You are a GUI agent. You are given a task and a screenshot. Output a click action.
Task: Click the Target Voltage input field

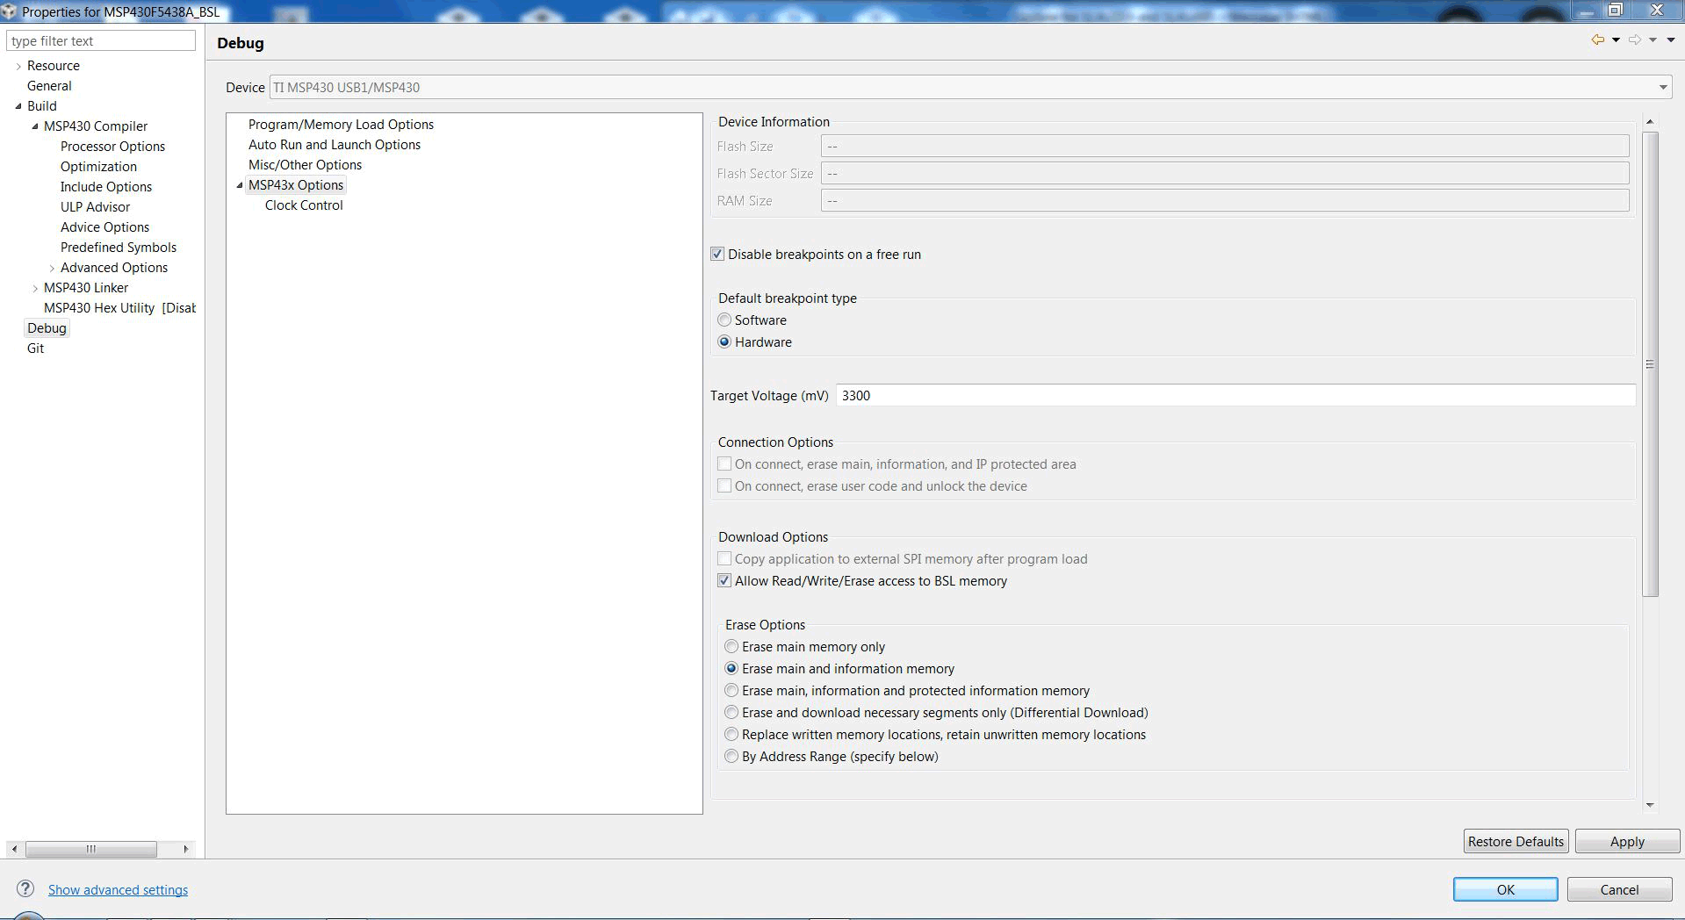pos(1235,396)
